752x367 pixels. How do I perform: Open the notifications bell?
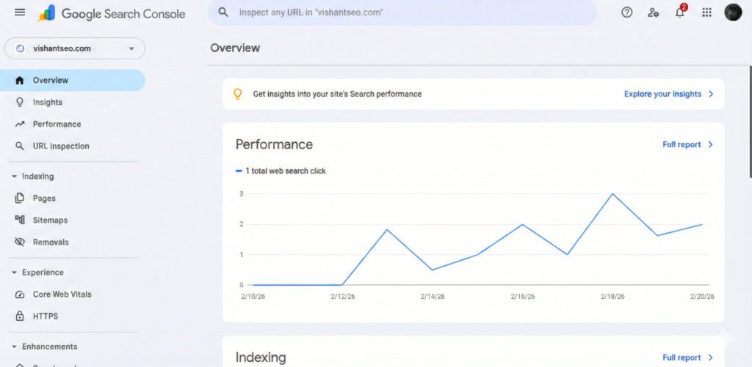pos(680,12)
